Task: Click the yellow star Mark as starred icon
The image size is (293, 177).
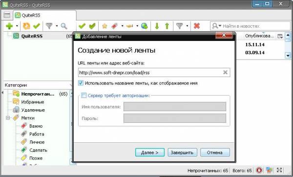Action: pos(105,26)
